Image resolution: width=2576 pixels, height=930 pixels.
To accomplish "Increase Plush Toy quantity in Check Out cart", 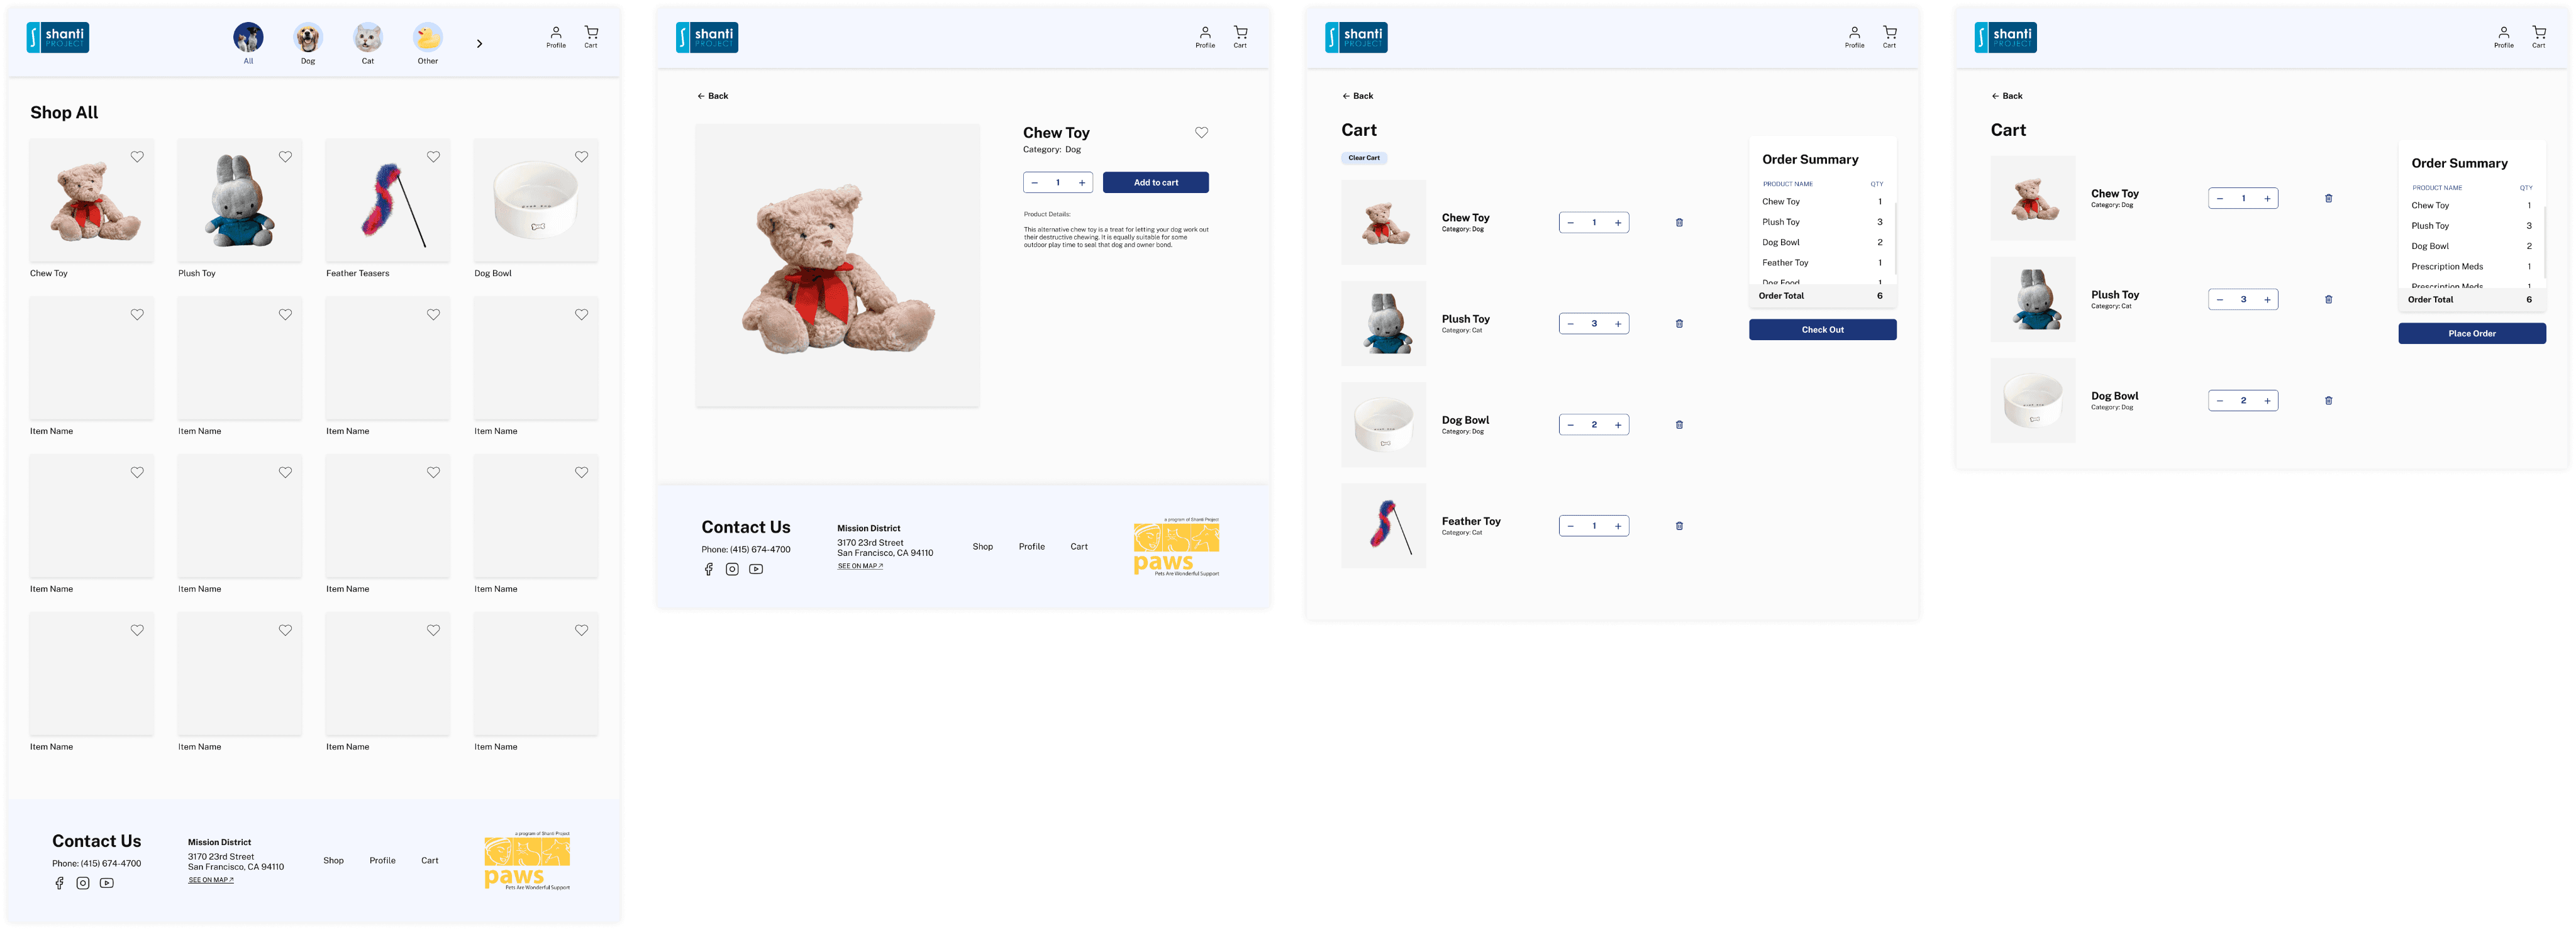I will pos(1618,324).
